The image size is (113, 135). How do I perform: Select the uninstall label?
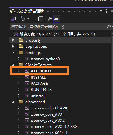click(38, 96)
